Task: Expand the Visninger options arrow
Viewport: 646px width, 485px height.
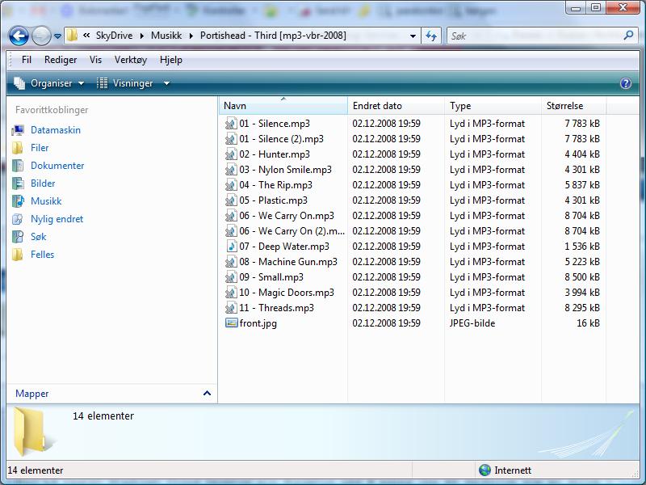Action: click(166, 83)
